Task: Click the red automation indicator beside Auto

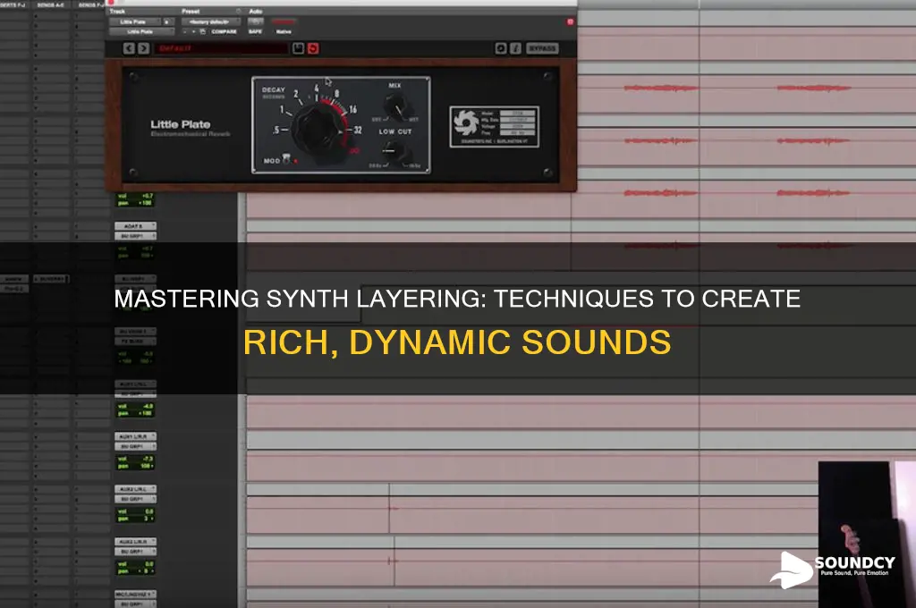Action: point(284,21)
